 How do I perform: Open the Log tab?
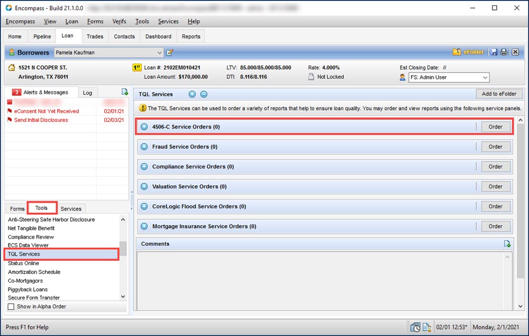point(87,93)
